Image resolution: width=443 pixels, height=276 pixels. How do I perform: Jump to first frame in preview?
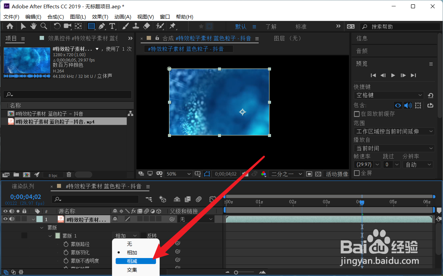tap(373, 75)
